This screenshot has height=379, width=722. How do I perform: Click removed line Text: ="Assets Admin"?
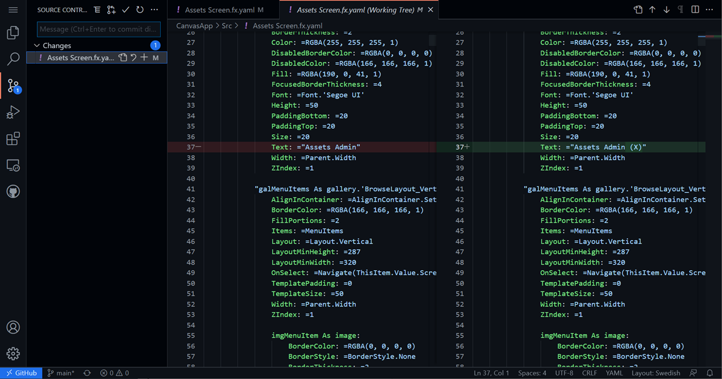coord(316,147)
